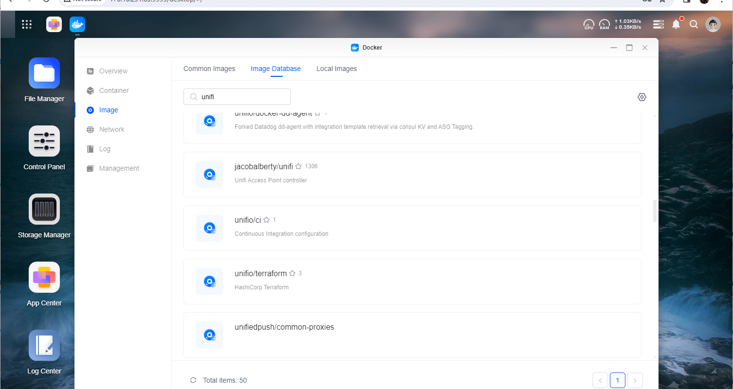
Task: Go to previous results page arrow
Action: point(600,380)
